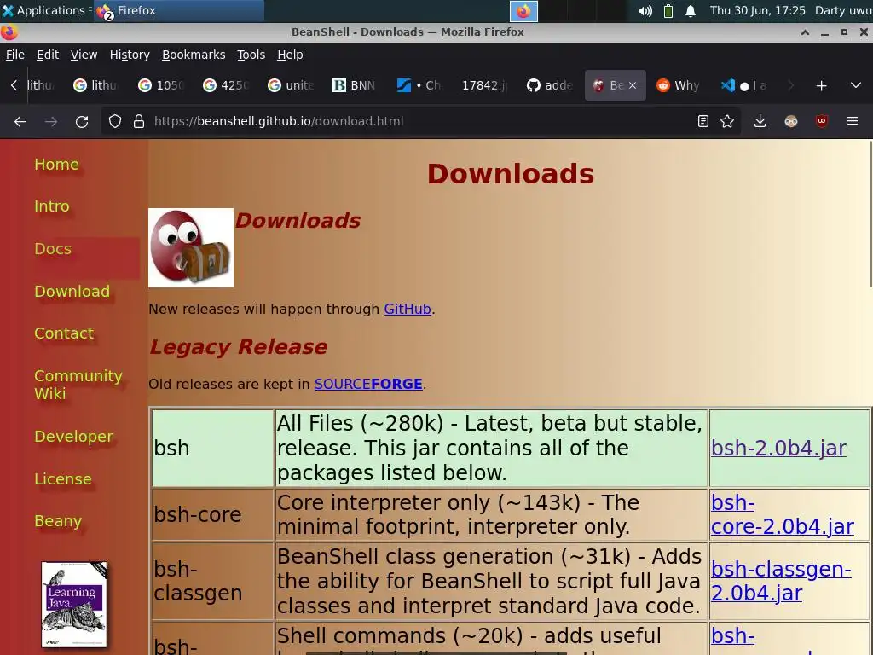Follow the SOURCEFORGE link
This screenshot has height=655, width=873.
[x=368, y=385]
